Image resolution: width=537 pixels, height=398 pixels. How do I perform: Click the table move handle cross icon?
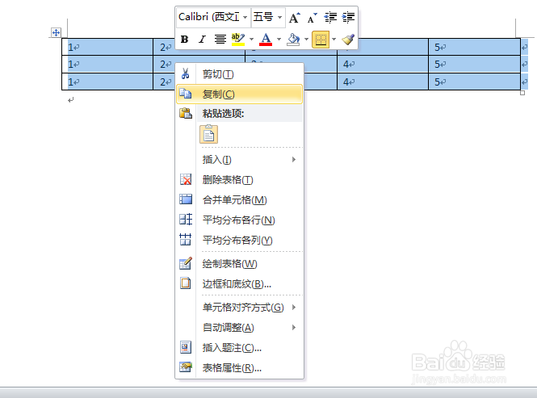[x=56, y=33]
